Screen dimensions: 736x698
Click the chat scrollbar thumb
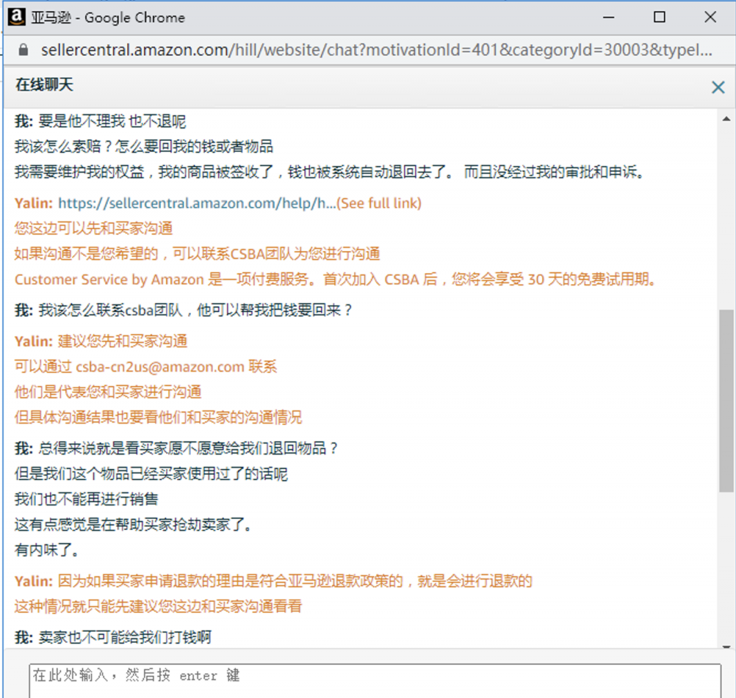(726, 401)
